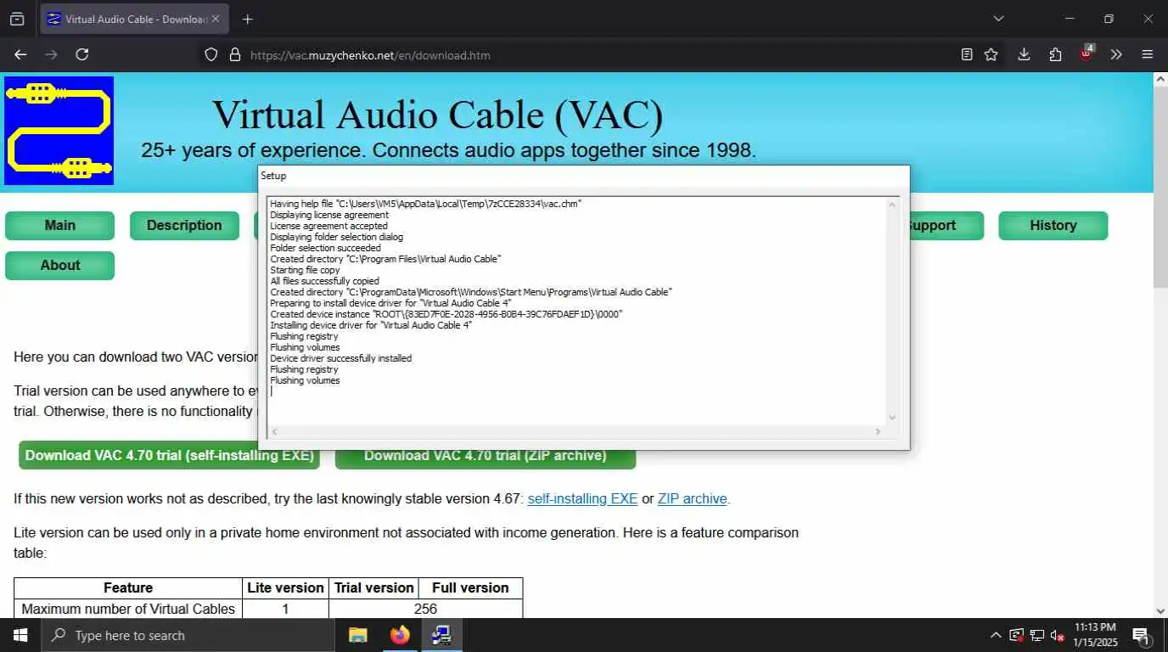
Task: Show more toolbar tools chevron
Action: (1116, 54)
